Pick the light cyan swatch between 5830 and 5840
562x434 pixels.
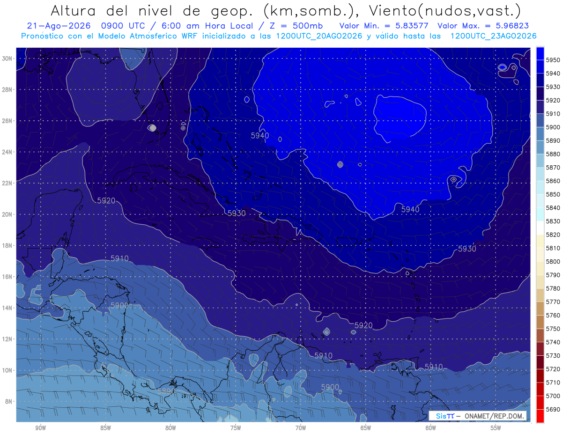[x=540, y=215]
